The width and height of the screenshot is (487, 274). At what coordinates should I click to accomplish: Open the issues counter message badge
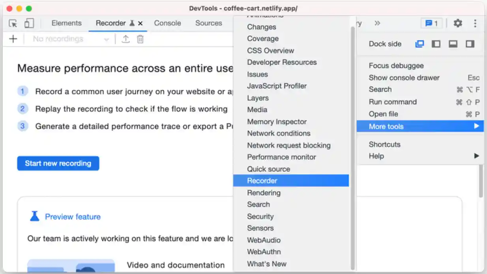pyautogui.click(x=431, y=23)
